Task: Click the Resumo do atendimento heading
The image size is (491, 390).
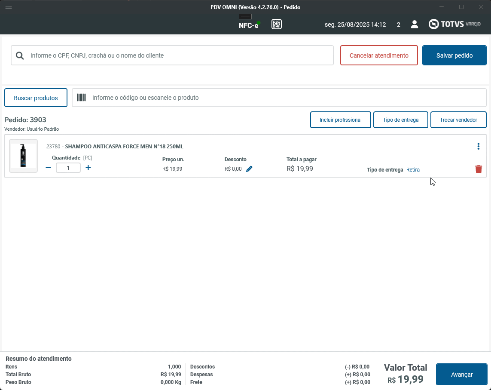Action: pyautogui.click(x=39, y=359)
